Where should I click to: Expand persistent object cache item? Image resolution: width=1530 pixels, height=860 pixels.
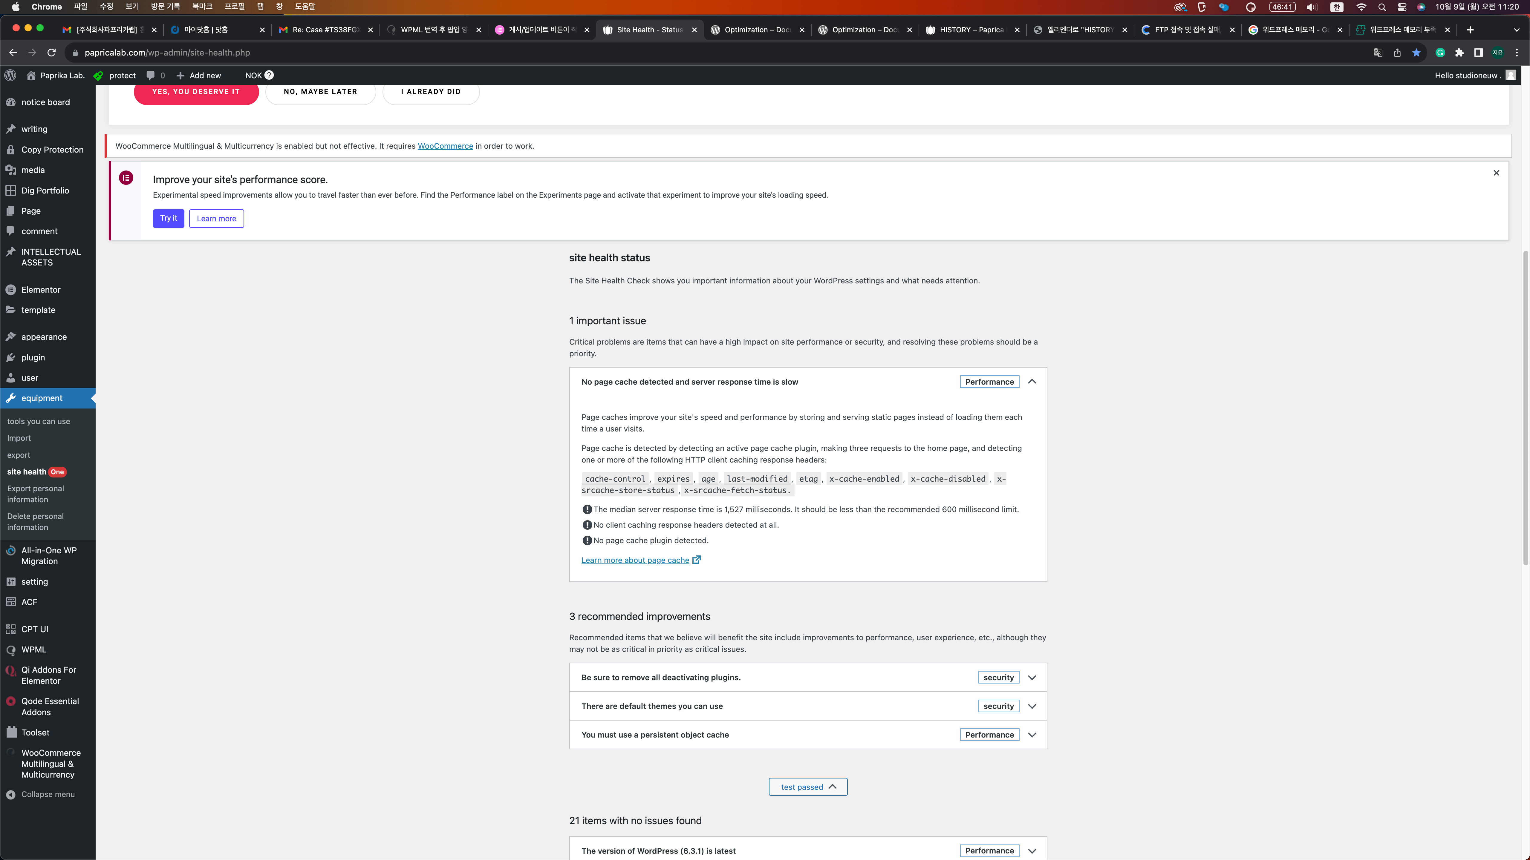(1032, 735)
